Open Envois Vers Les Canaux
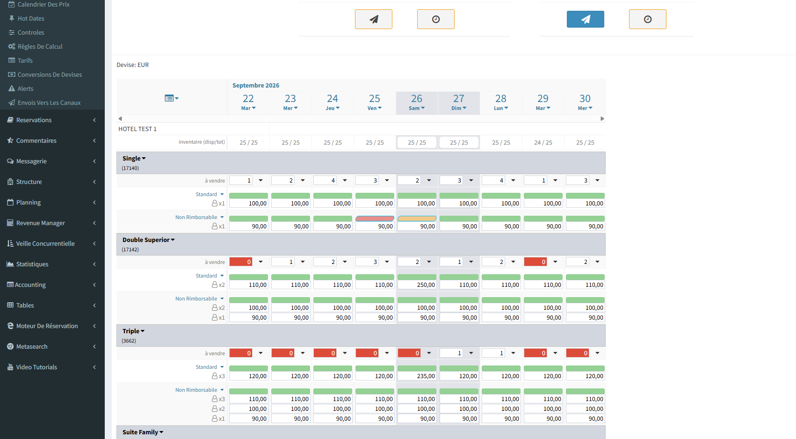Screen dimensions: 796x439 (x=49, y=102)
